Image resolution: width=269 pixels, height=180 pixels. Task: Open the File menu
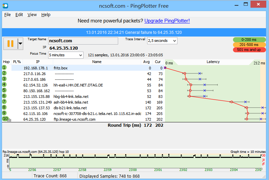(7, 15)
